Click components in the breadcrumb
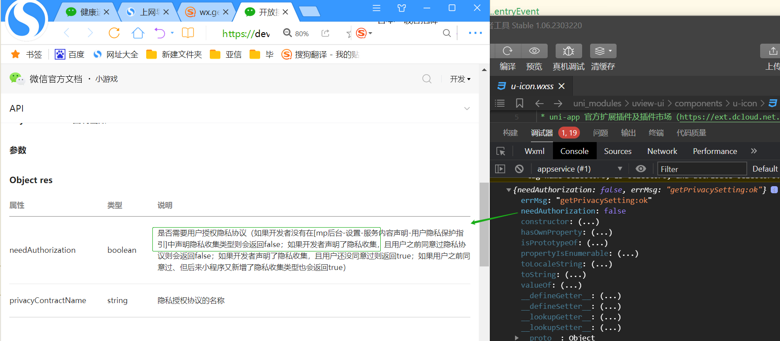Image resolution: width=780 pixels, height=341 pixels. click(698, 103)
